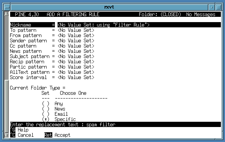The image size is (225, 142).
Task: Click the replacement text prompt line
Action: pyautogui.click(x=116, y=124)
